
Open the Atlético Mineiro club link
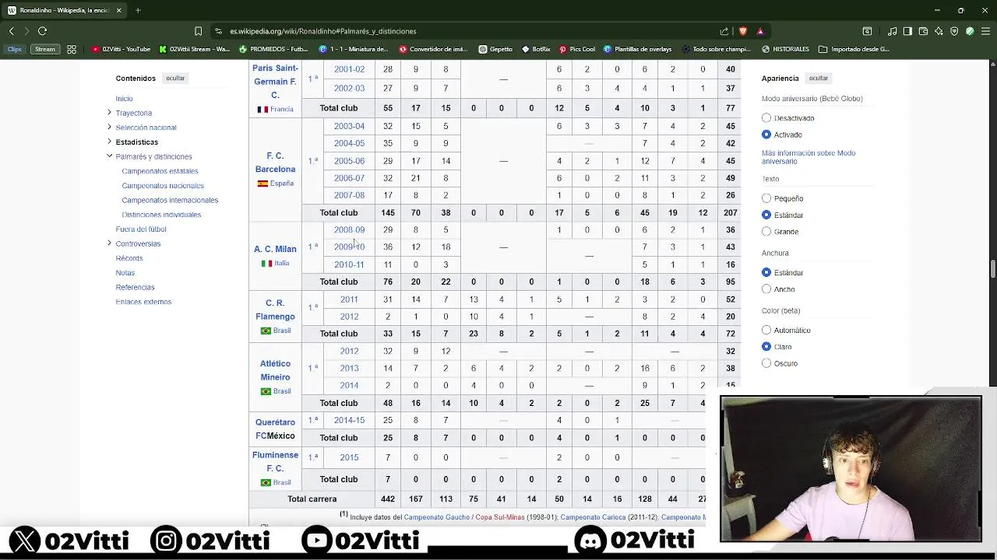click(x=275, y=370)
